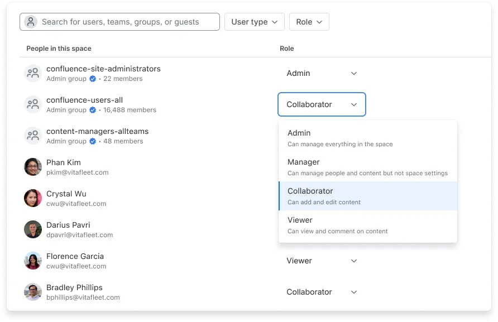498x322 pixels.
Task: Click the name Phan Kim
Action: [x=64, y=162]
